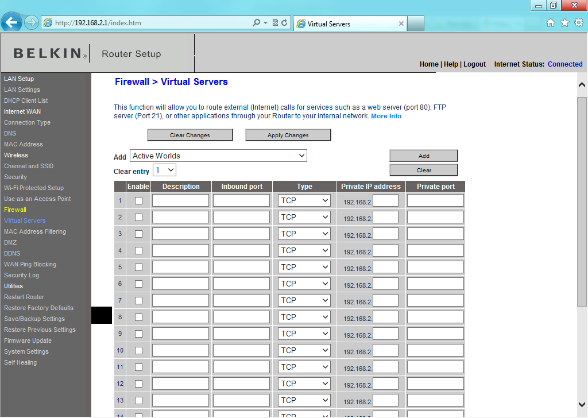Open the Add application dropdown (Active Worlds)
This screenshot has width=588, height=418.
coord(218,156)
